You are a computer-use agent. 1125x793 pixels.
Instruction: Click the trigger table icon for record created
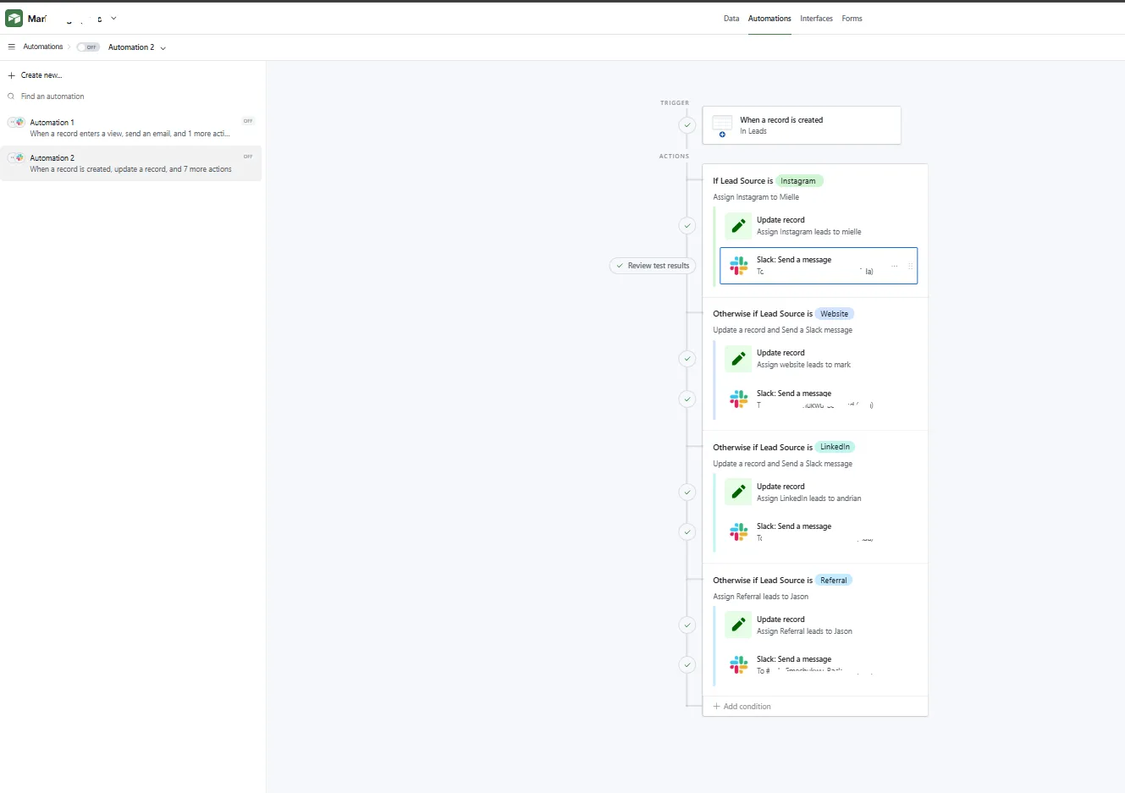click(x=722, y=125)
